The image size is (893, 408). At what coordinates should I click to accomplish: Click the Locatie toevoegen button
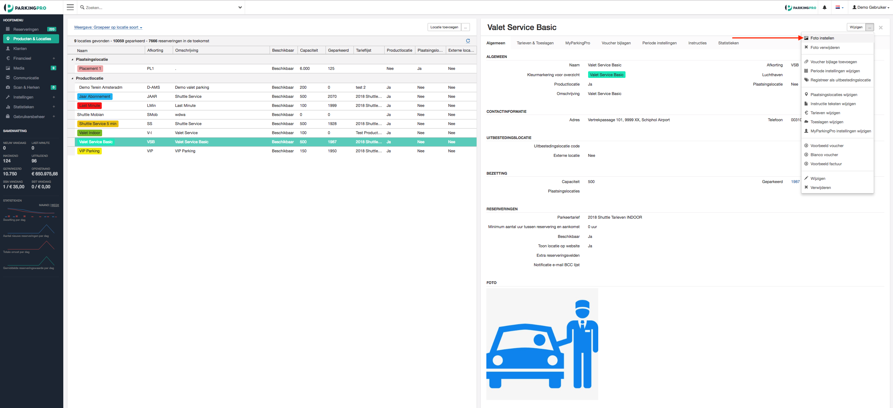pyautogui.click(x=444, y=27)
